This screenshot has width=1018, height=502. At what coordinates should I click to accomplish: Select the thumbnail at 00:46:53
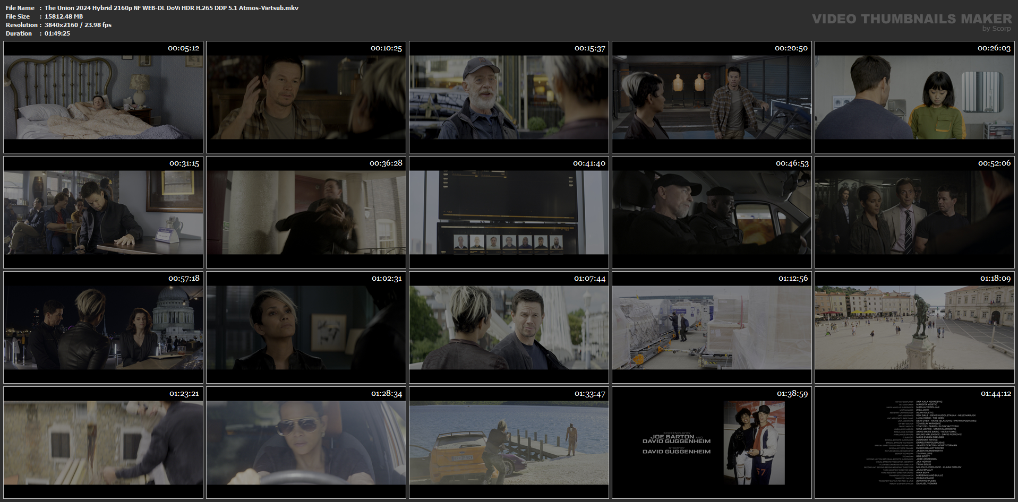[x=712, y=212]
